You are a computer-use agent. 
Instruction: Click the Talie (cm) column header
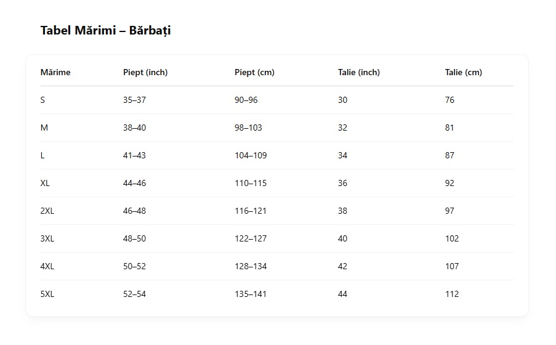pos(464,73)
